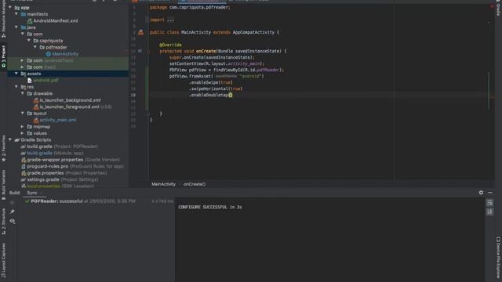This screenshot has width=502, height=282.
Task: Collapse the java folder
Action: click(x=16, y=27)
